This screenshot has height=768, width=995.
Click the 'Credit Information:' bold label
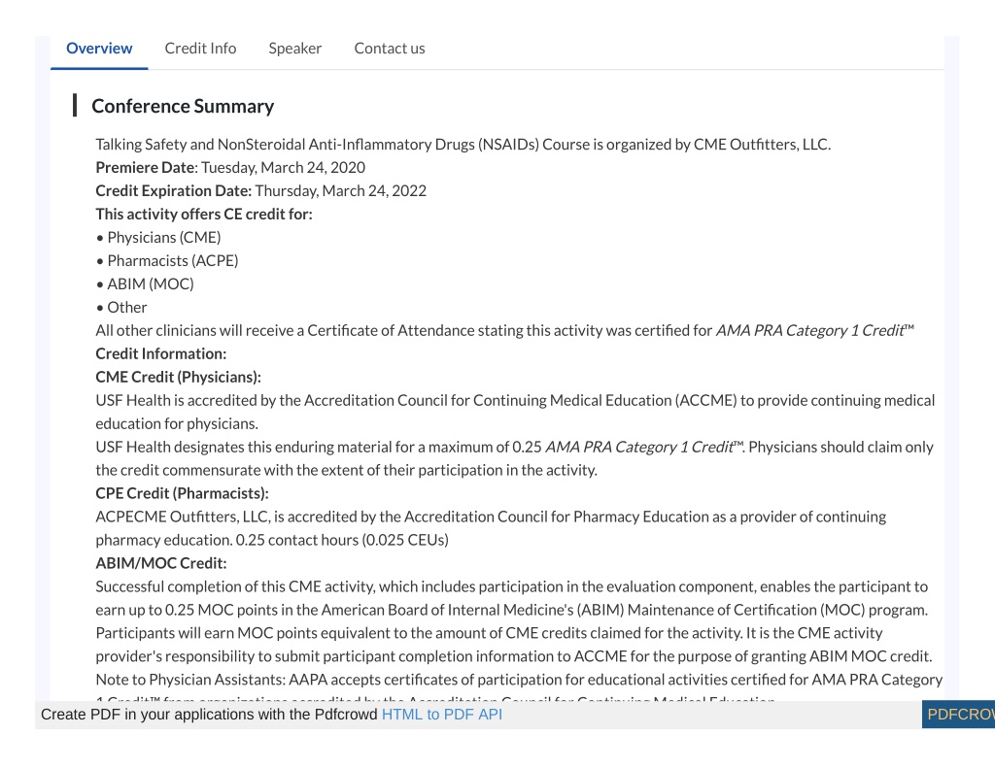pyautogui.click(x=160, y=353)
